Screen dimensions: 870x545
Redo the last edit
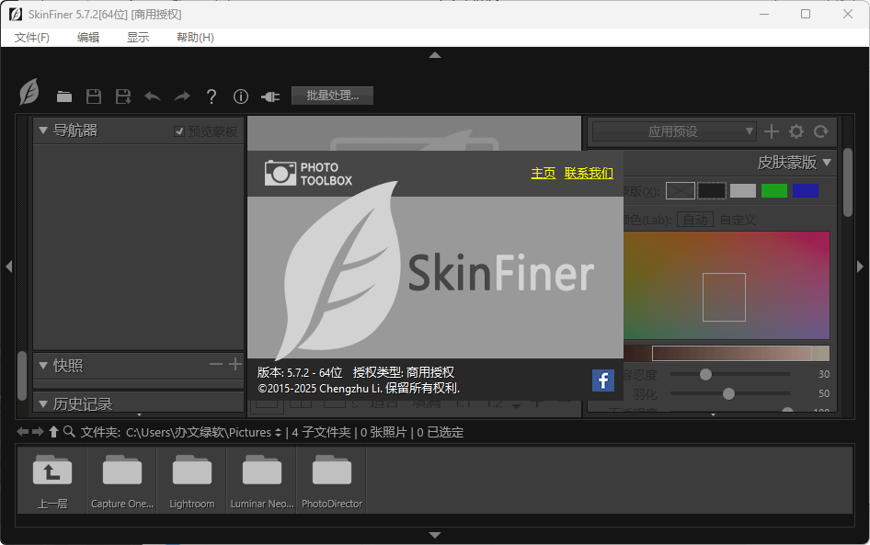(181, 96)
